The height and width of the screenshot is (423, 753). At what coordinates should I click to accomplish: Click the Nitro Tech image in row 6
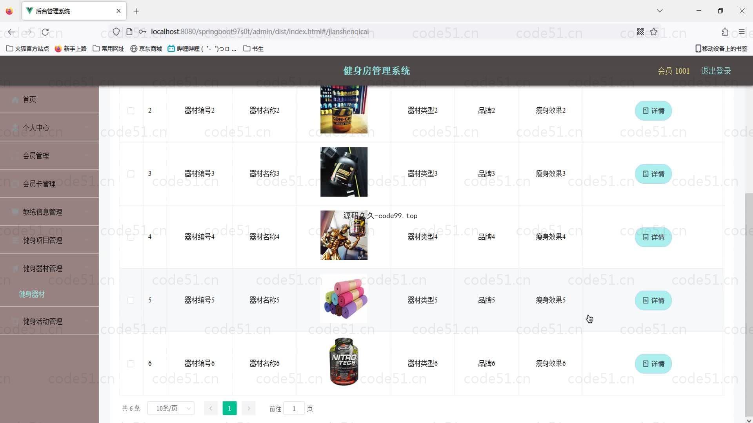(344, 362)
